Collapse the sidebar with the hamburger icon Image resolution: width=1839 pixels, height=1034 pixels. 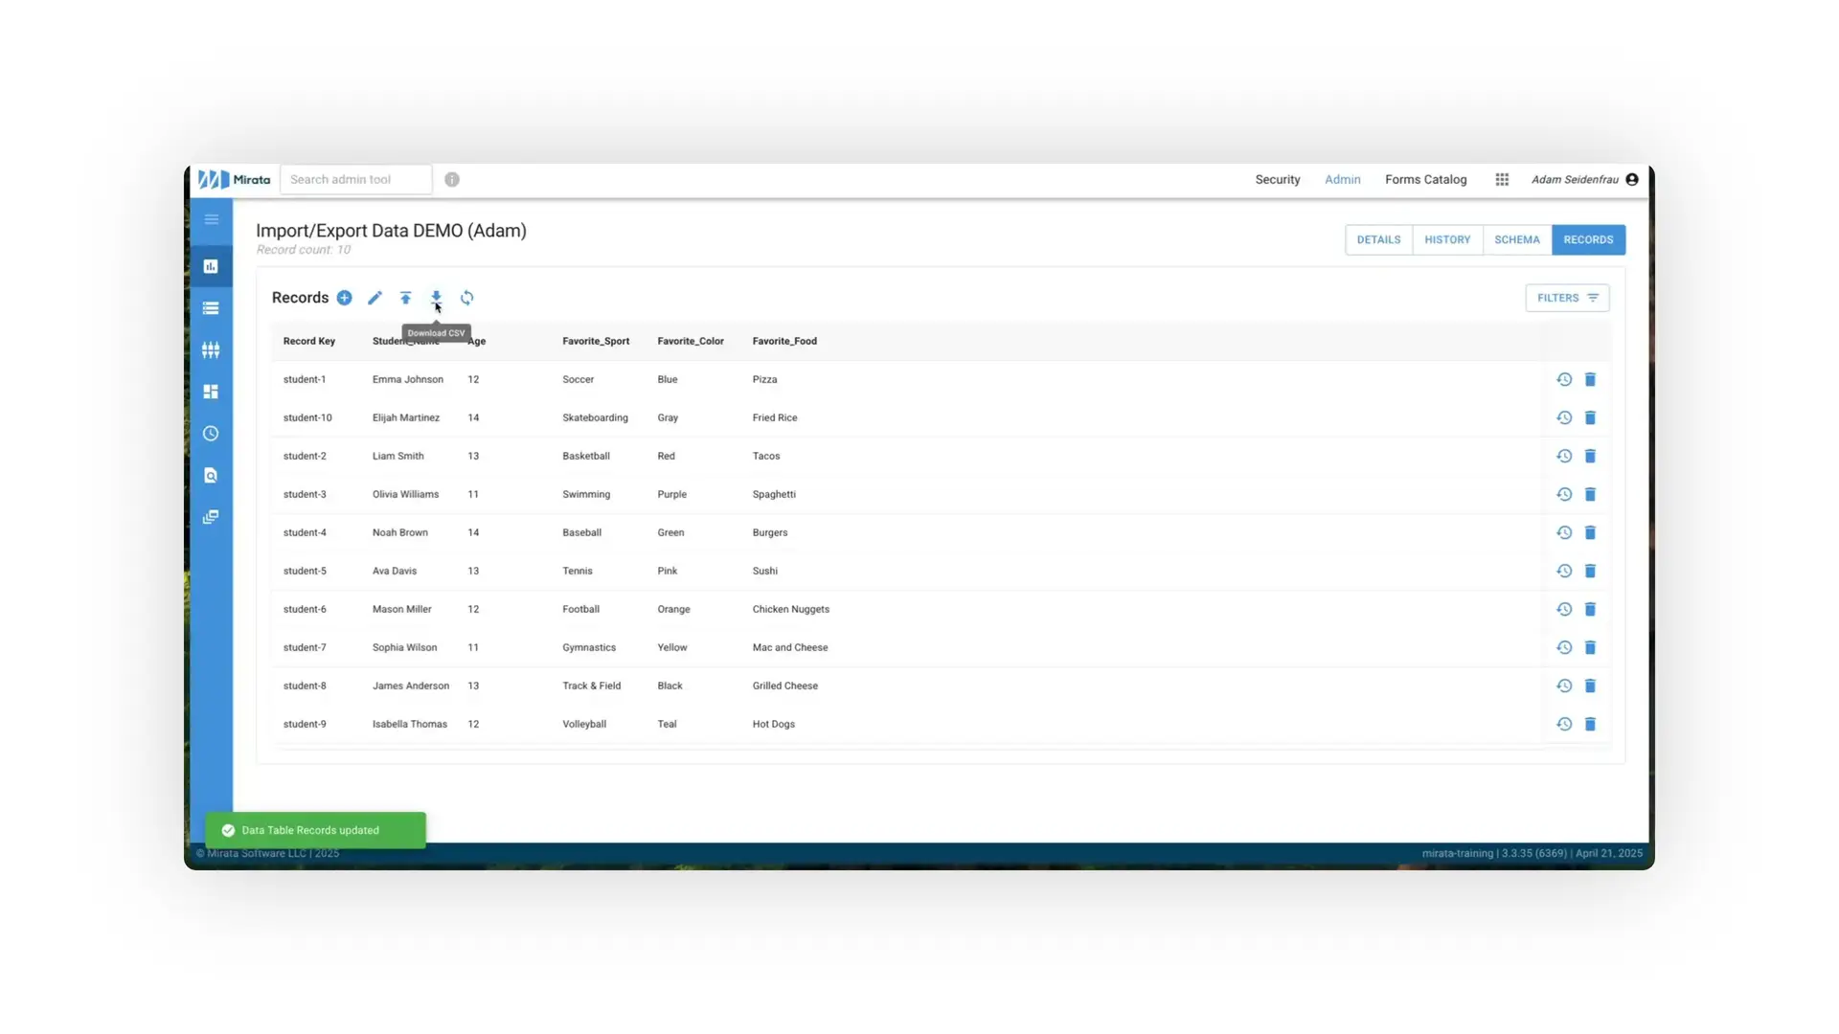pyautogui.click(x=212, y=218)
